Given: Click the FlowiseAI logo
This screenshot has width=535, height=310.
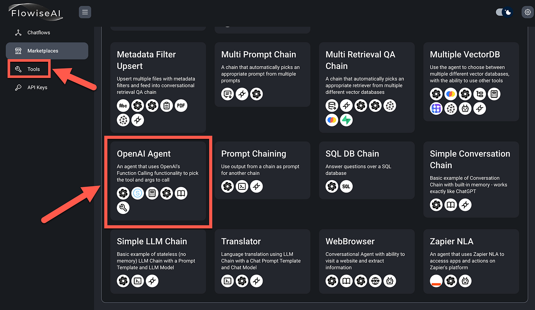Looking at the screenshot, I should point(36,12).
